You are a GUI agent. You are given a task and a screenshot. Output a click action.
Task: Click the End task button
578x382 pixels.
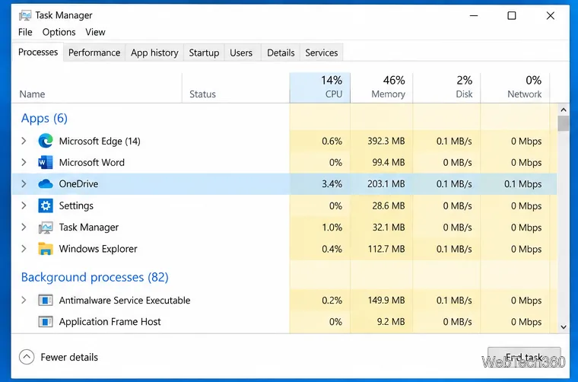[524, 357]
